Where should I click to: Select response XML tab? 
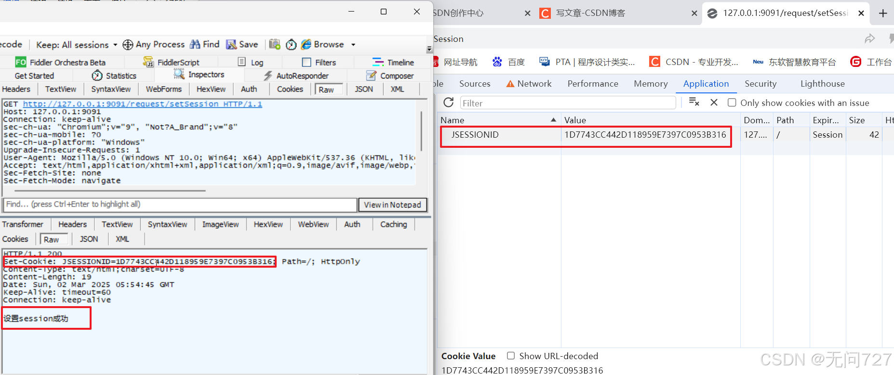122,239
